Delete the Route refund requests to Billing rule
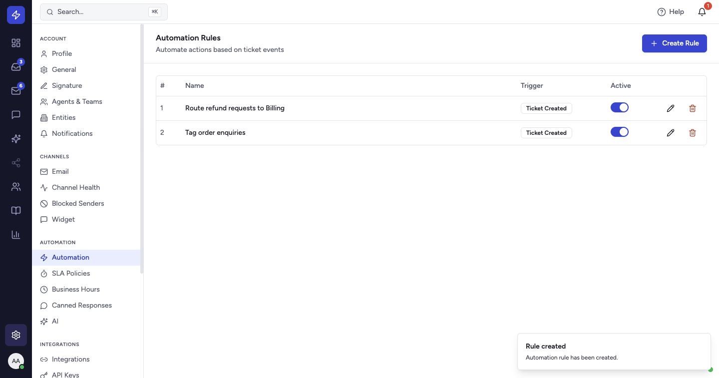This screenshot has width=719, height=378. (693, 108)
